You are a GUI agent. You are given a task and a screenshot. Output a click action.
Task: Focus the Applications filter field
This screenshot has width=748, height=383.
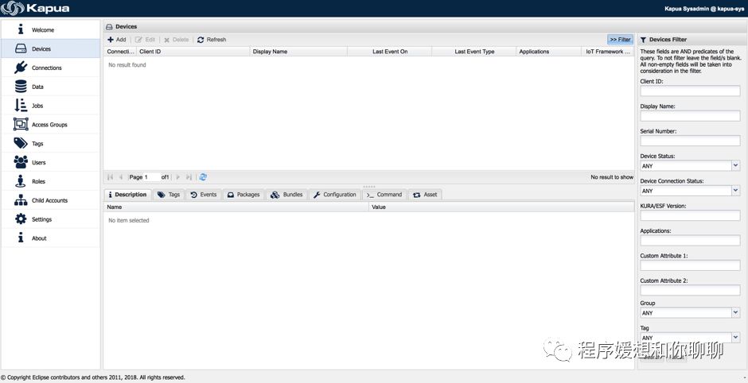tap(690, 240)
